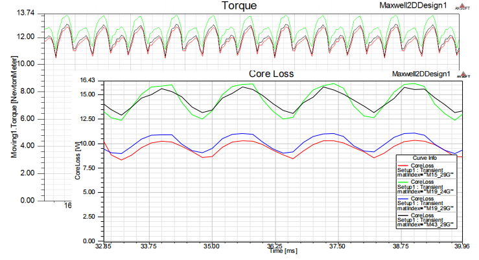Screen dimensions: 479x260
Task: Select the "Moving1.Torque [NewtonMeter]" axis label
Action: click(14, 107)
